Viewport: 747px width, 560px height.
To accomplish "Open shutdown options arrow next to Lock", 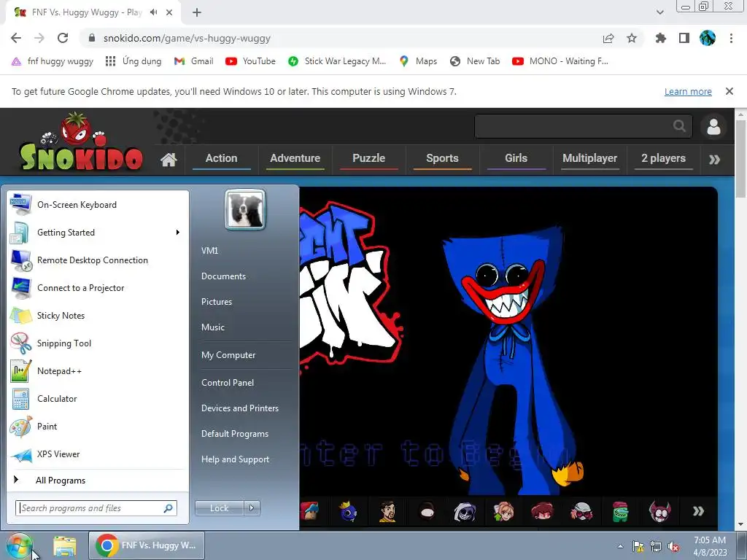I will (x=252, y=508).
